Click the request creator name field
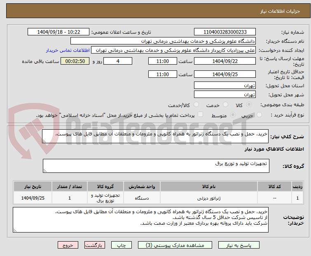Viewport: 311px width, 256px height. 173,50
